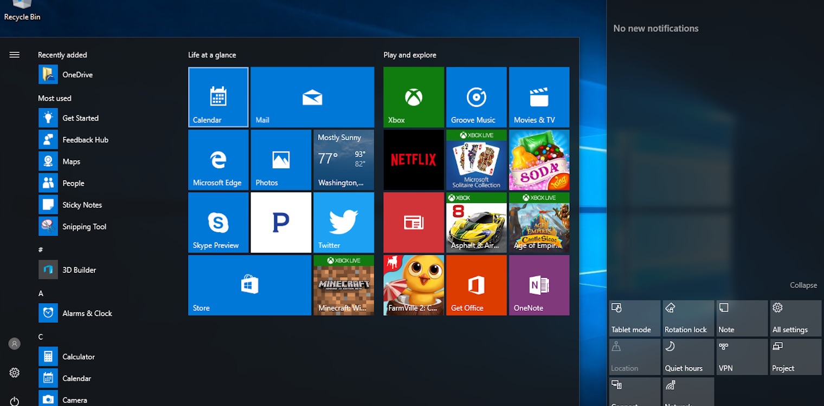824x406 pixels.
Task: Open the white P (Pandora) tile
Action: tap(281, 222)
